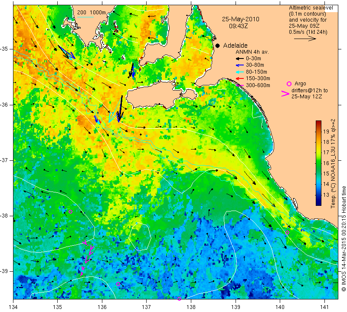
Task: Click the '25-May 12Z' drifter date text
Action: pyautogui.click(x=307, y=97)
